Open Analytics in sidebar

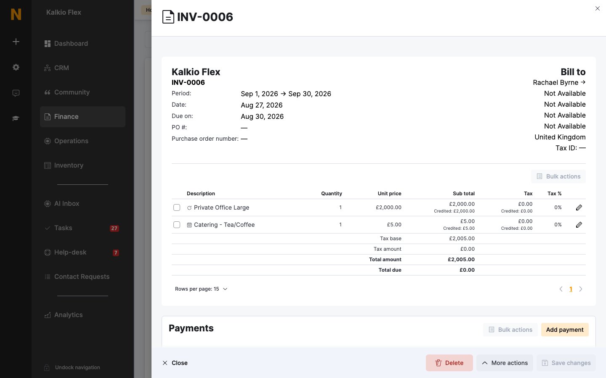[82, 315]
